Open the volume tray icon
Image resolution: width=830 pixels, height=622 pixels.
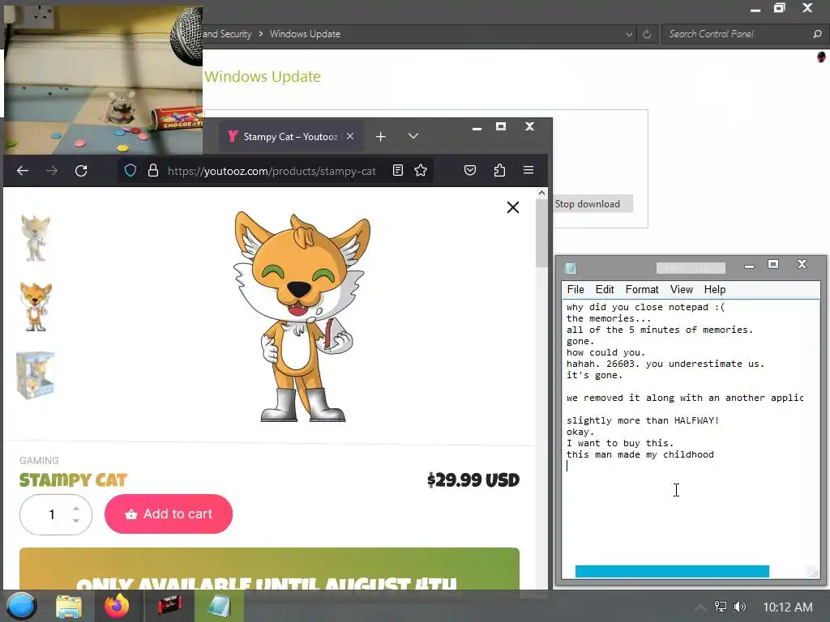[740, 607]
